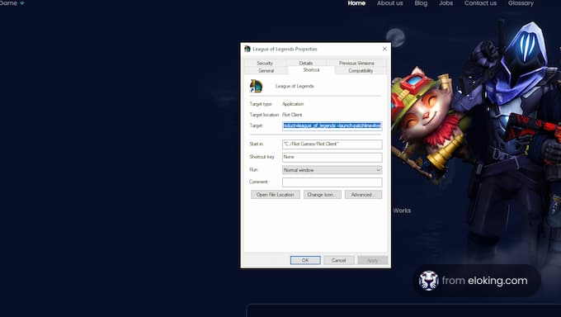Open the Previous Versions tab
Screen dimensions: 561x317
356,63
